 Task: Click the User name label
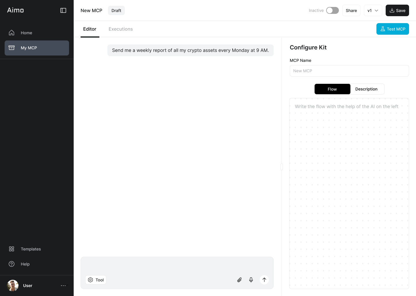tap(28, 286)
